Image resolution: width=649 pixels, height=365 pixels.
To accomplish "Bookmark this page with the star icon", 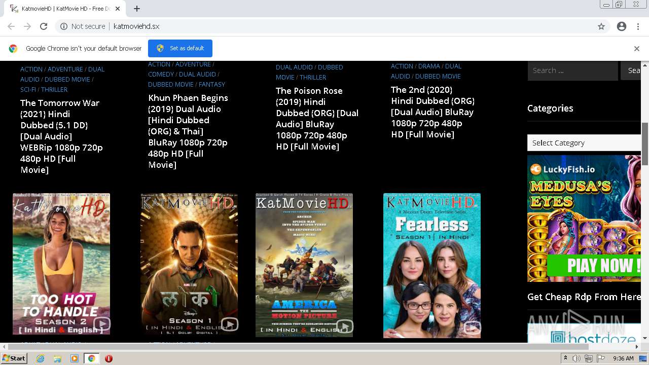I will [601, 26].
